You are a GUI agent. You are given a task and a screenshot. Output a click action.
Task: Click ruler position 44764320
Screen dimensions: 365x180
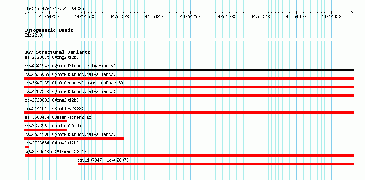coord(296,16)
